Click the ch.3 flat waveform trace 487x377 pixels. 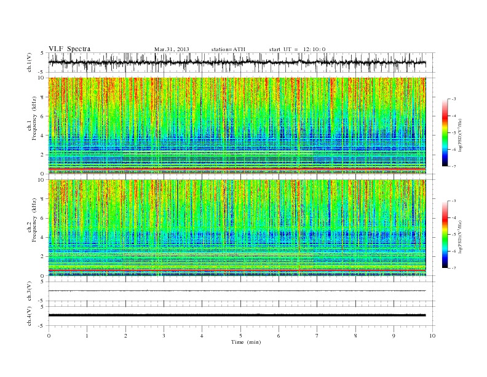point(237,291)
